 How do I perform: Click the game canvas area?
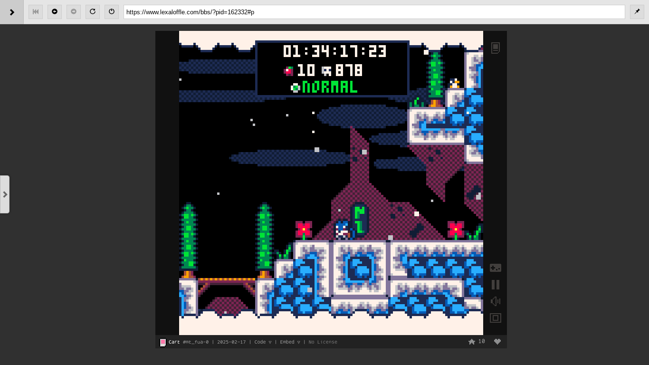tap(331, 183)
